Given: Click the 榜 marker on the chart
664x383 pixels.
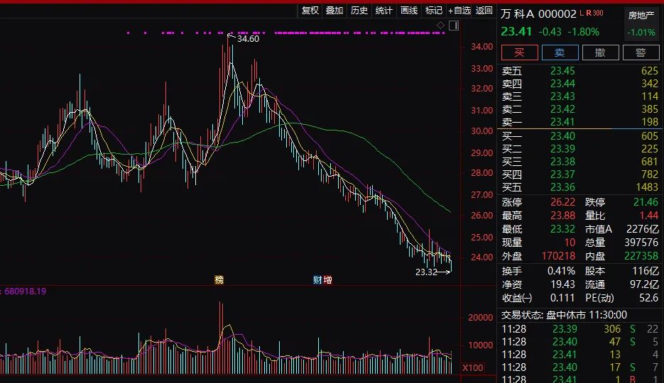Looking at the screenshot, I should (219, 279).
